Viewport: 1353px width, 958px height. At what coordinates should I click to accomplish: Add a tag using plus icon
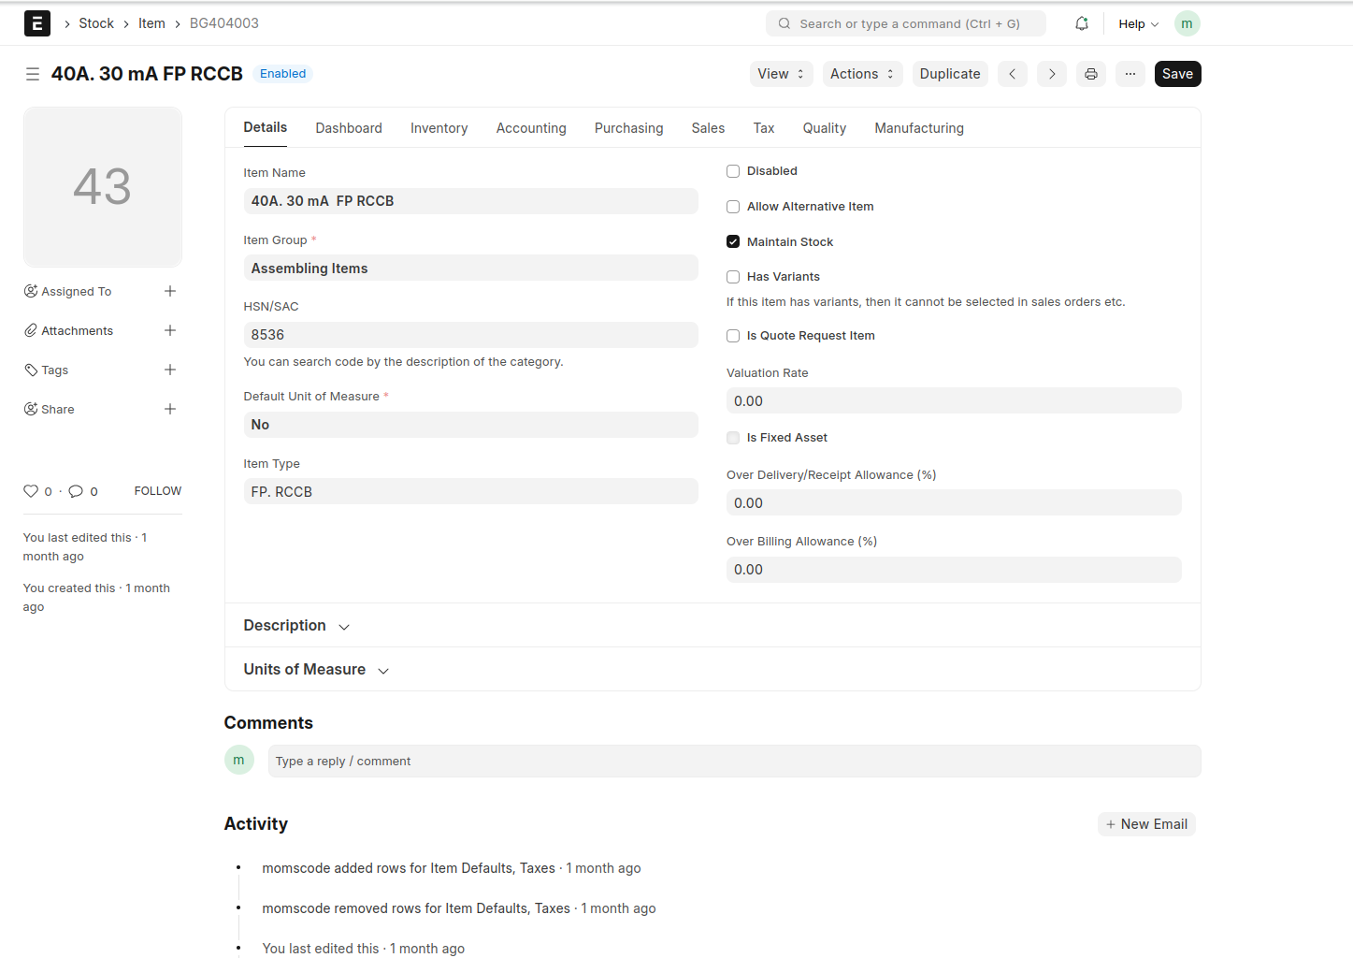pos(170,370)
